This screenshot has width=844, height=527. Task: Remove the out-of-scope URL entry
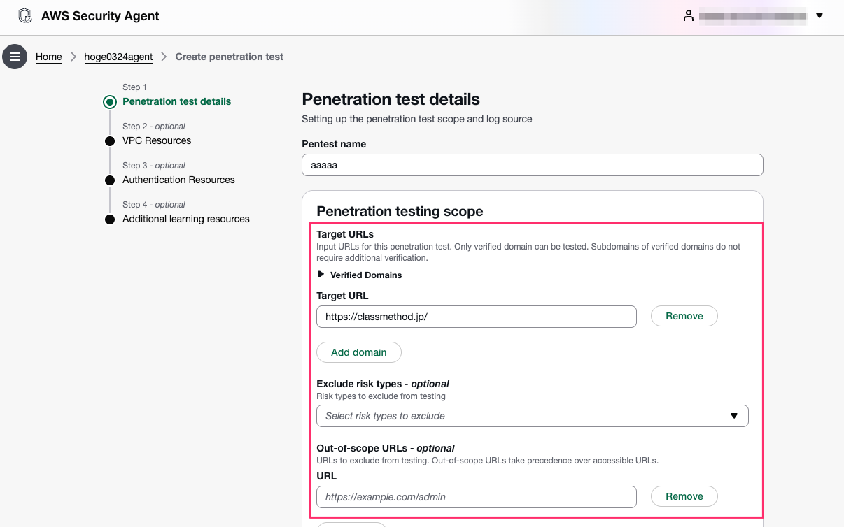point(684,496)
